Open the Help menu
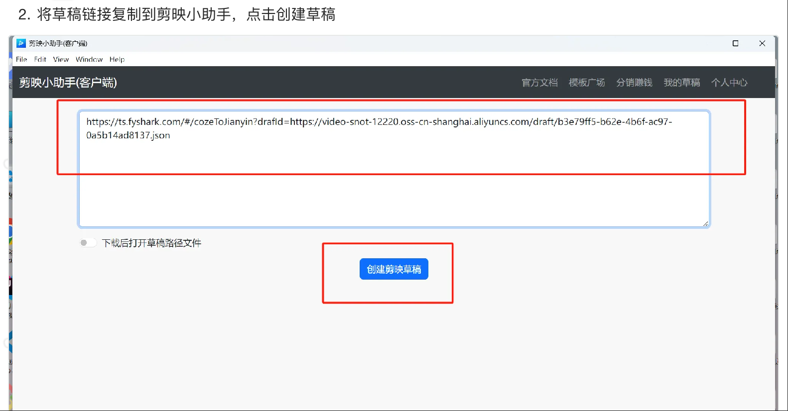 click(117, 59)
